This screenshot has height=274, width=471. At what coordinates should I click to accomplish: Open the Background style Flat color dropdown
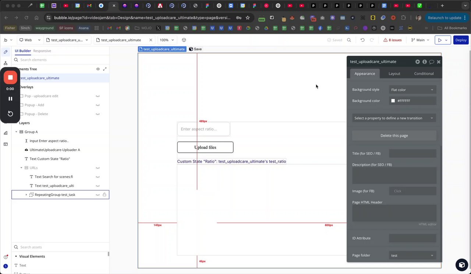coord(412,90)
